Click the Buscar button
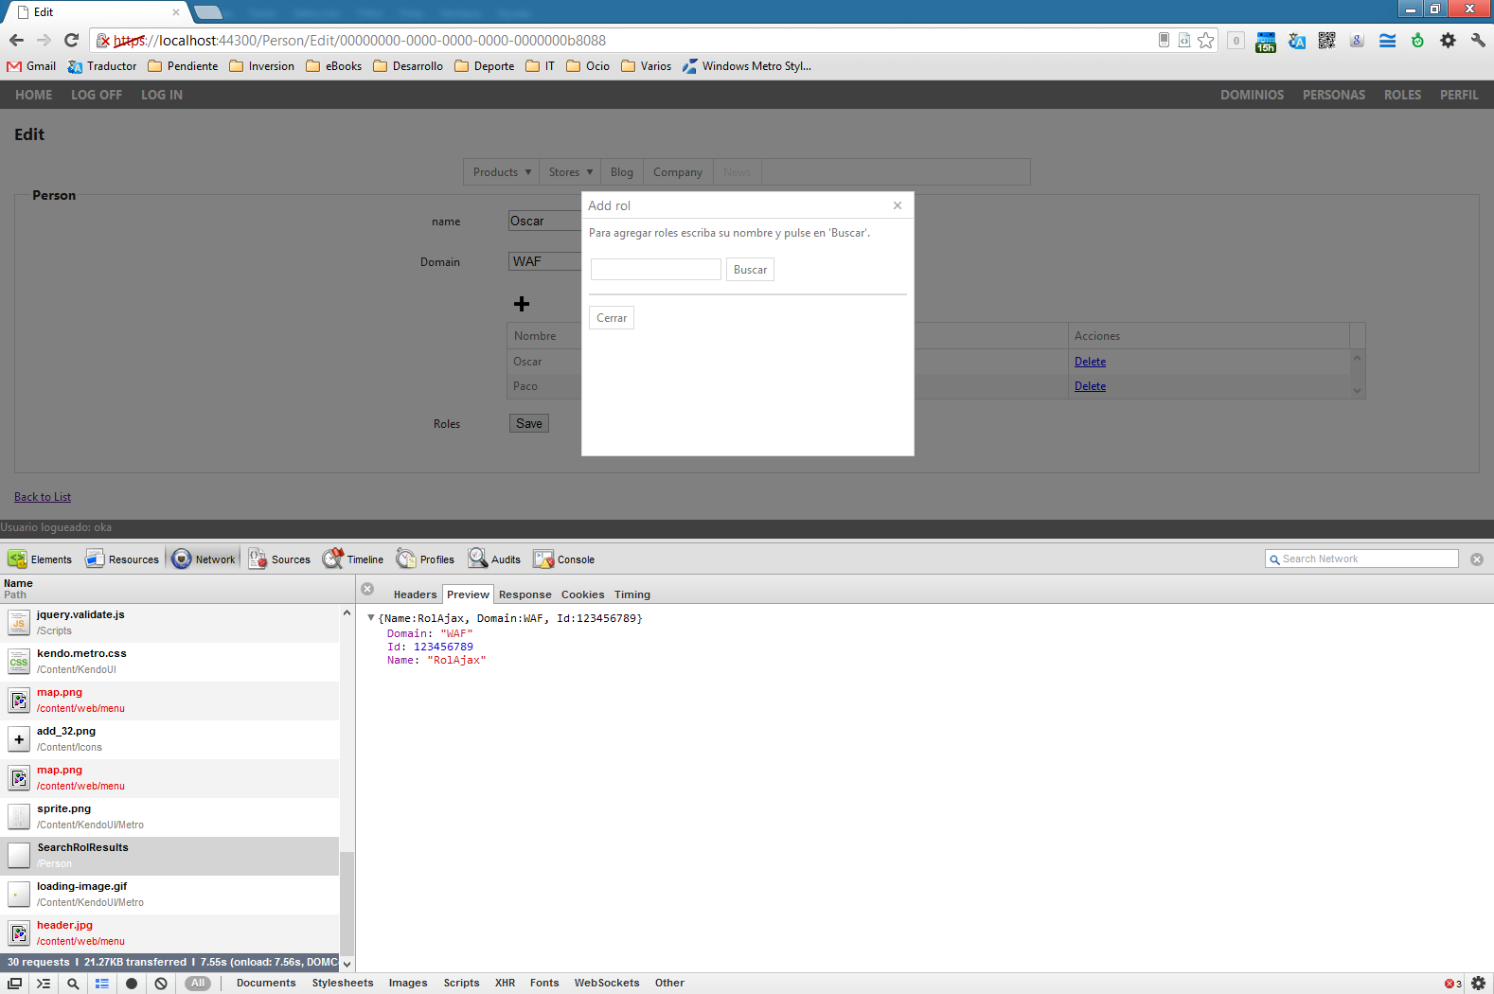Image resolution: width=1494 pixels, height=994 pixels. 750,270
